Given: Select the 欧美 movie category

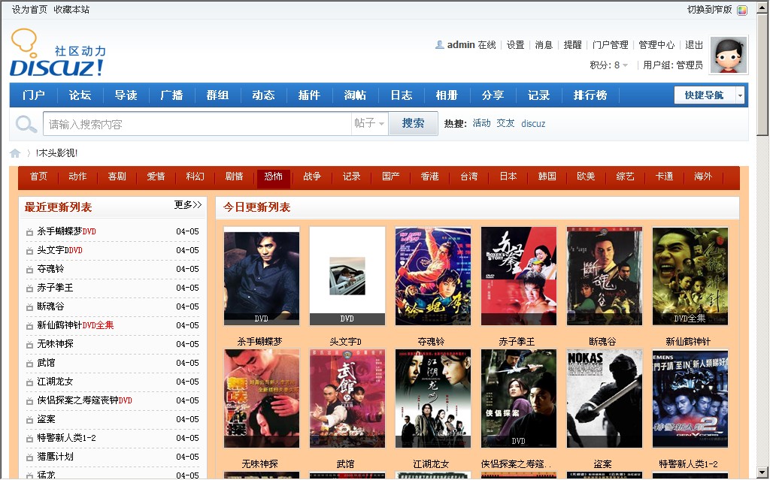Looking at the screenshot, I should pyautogui.click(x=586, y=177).
